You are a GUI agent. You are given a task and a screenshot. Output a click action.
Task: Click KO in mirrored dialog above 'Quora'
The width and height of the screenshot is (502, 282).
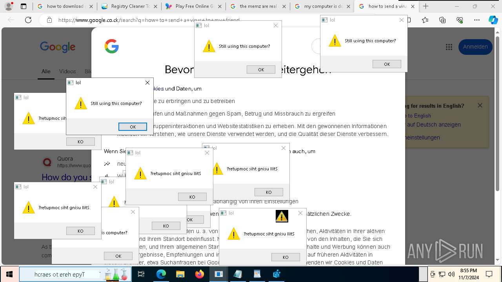coord(80,142)
